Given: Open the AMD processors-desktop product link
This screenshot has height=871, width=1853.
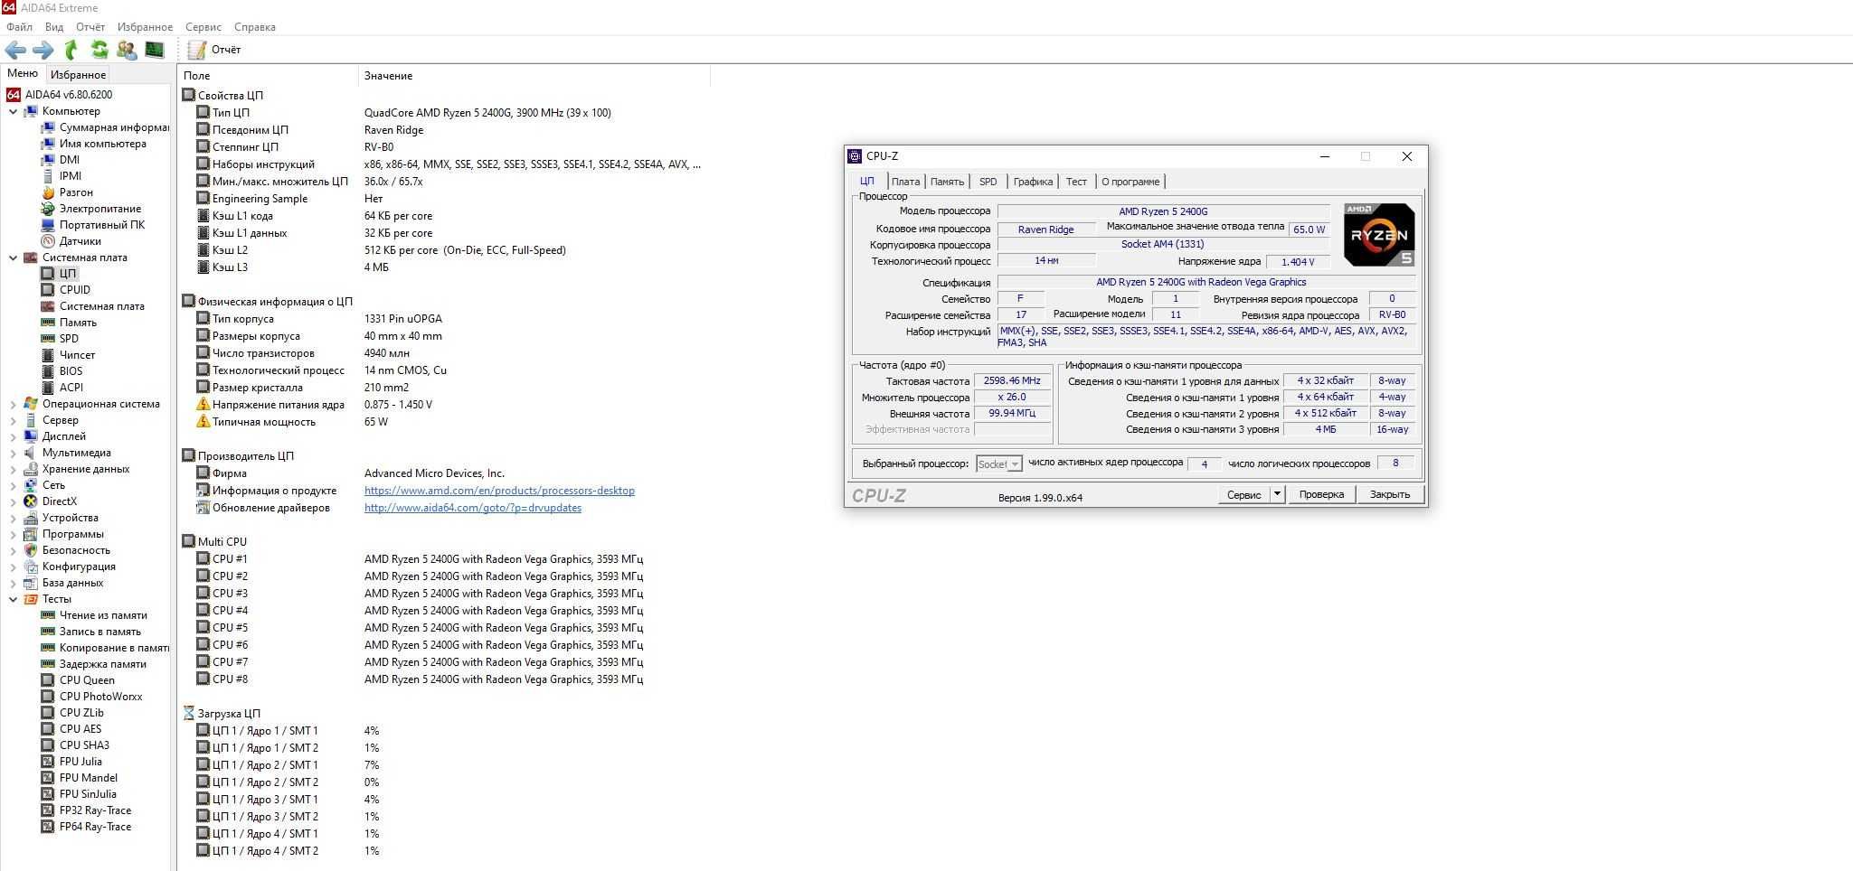Looking at the screenshot, I should tap(499, 491).
